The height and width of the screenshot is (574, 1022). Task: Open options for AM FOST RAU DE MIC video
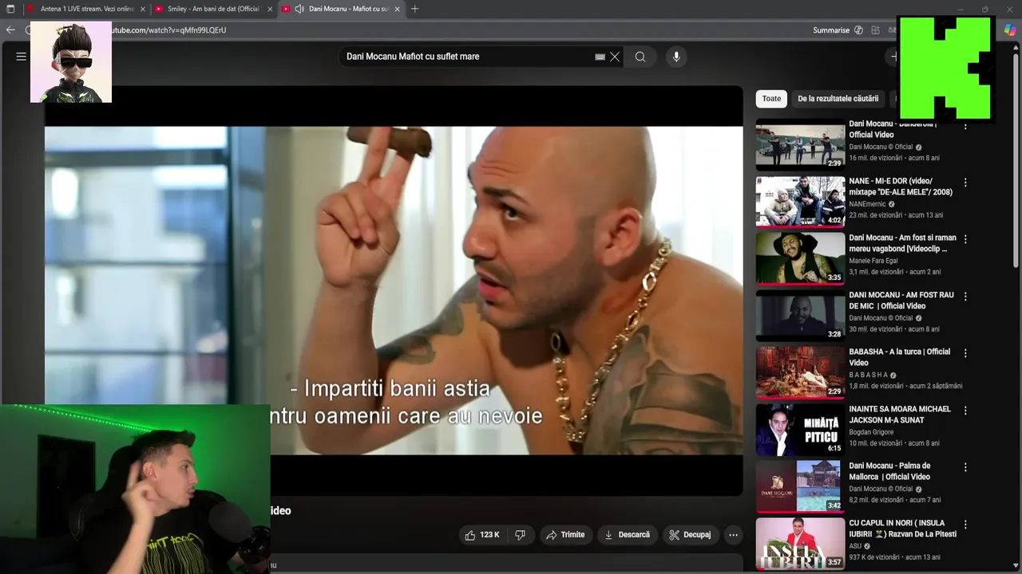click(x=965, y=297)
